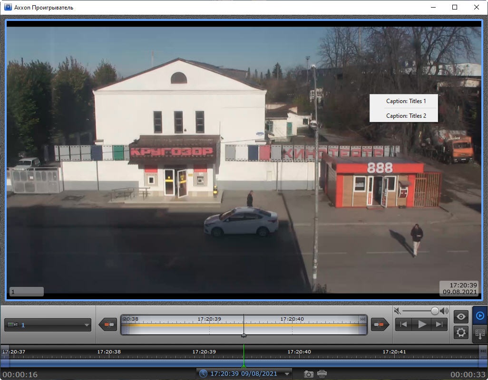488x380 pixels.
Task: Mute audio using the speaker icon
Action: click(398, 311)
